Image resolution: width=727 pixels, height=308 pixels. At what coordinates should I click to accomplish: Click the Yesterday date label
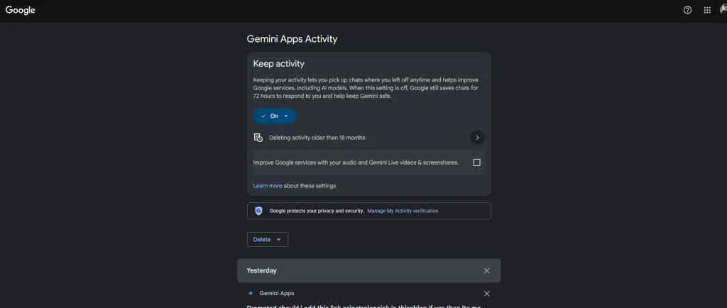tap(261, 270)
